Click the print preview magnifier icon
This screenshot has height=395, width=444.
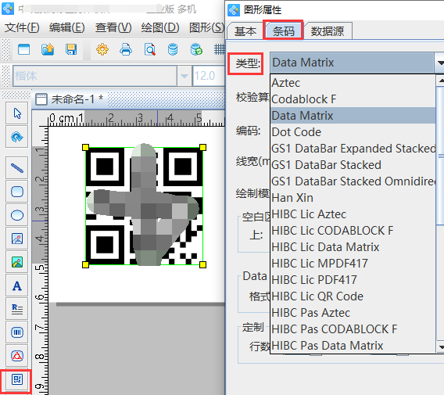[149, 49]
